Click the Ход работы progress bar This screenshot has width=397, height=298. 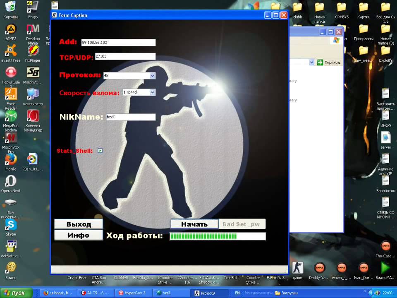[x=218, y=236]
